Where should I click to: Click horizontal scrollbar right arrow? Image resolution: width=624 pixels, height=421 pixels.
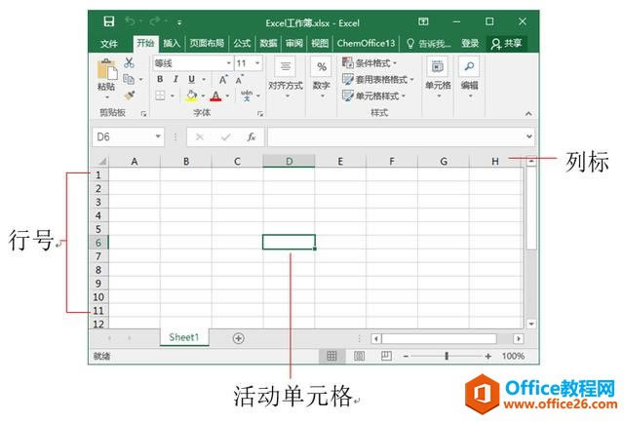coord(518,338)
